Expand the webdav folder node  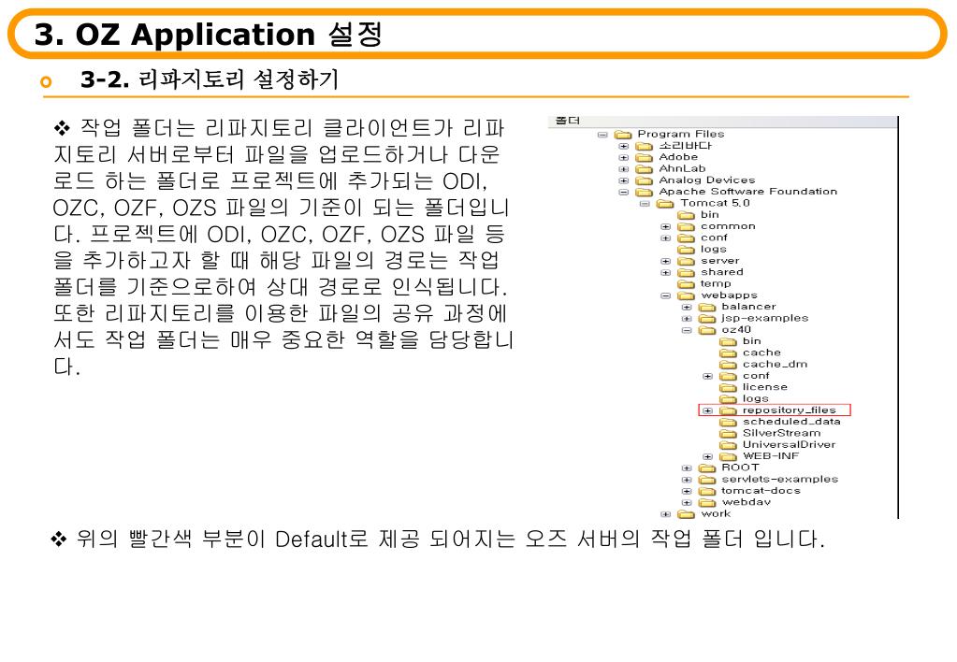[x=687, y=503]
